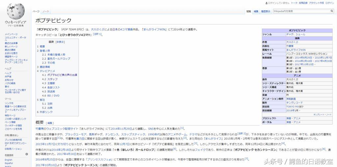This screenshot has width=337, height=167.
Task: Open 最近の出来事 in sidebar
Action: 11,43
